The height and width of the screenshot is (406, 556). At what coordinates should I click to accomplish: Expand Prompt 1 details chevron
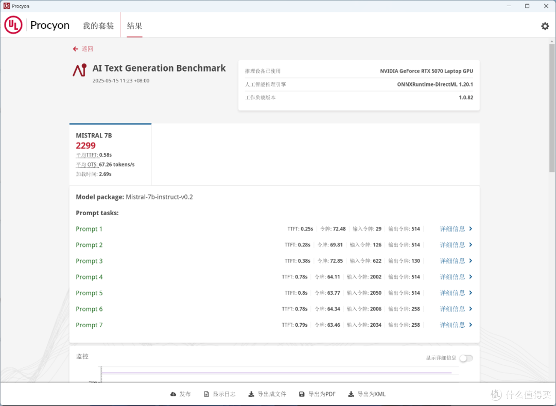click(471, 229)
